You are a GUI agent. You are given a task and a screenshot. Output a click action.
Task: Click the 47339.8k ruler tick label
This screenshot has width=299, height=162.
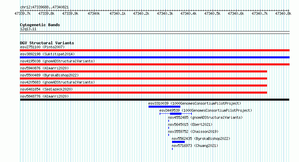point(46,13)
